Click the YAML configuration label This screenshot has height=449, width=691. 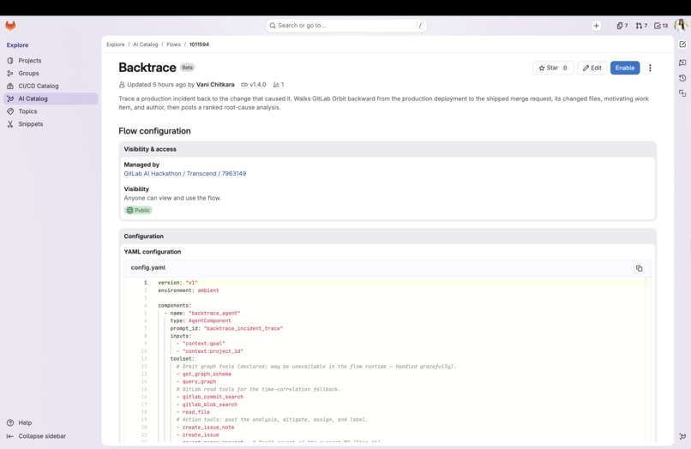pyautogui.click(x=153, y=252)
